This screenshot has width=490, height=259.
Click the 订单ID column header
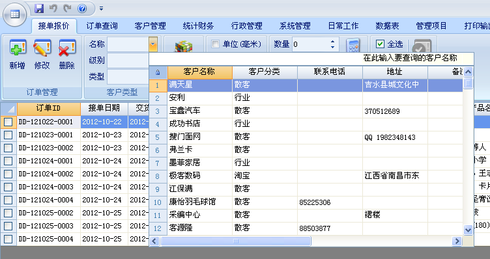click(x=49, y=109)
